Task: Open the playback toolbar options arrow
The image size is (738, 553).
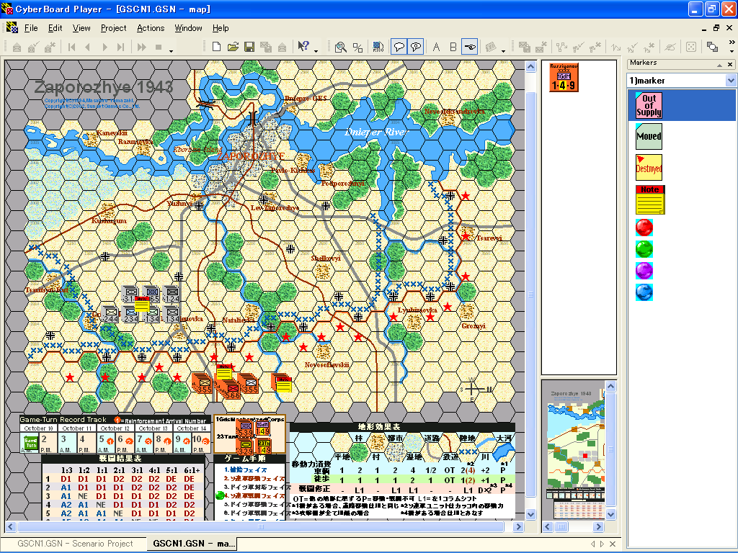Action: click(x=172, y=50)
